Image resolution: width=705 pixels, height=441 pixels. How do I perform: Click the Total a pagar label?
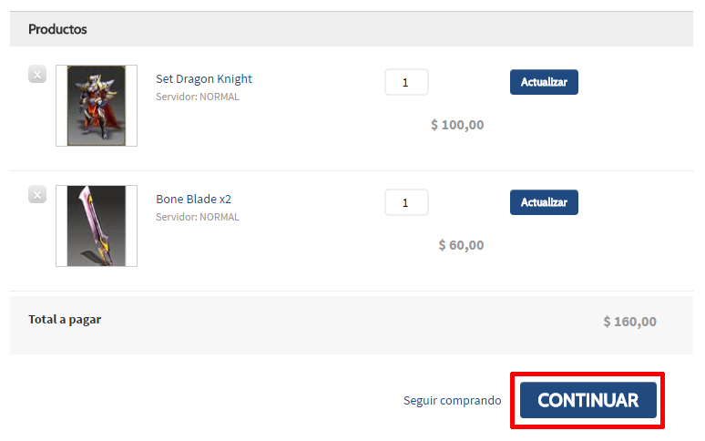point(65,320)
